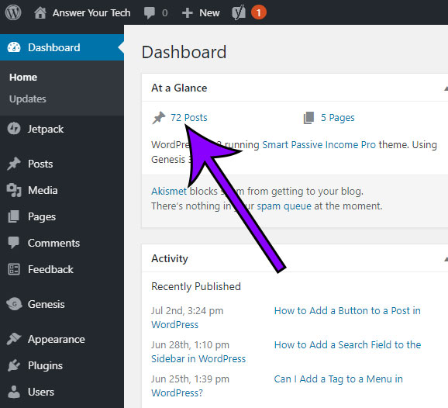448x408 pixels.
Task: Collapse the Activity panel
Action: [x=446, y=259]
